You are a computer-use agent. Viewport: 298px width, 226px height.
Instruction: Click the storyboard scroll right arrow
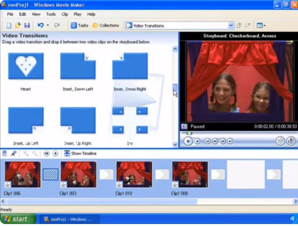296,201
